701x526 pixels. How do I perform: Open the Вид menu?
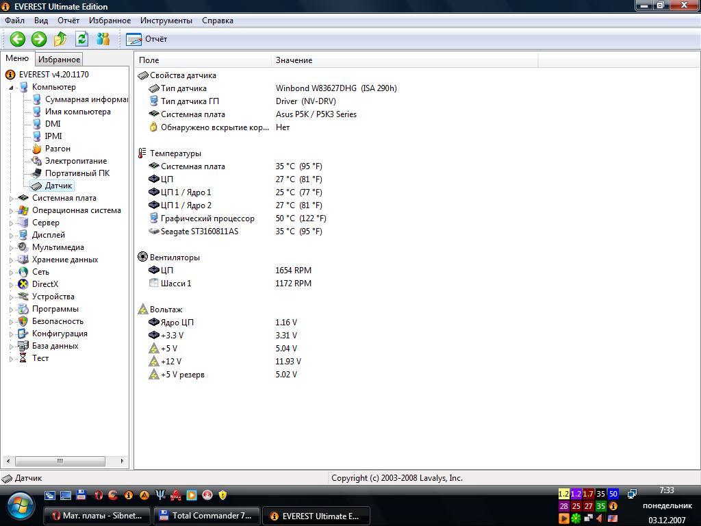pyautogui.click(x=41, y=21)
